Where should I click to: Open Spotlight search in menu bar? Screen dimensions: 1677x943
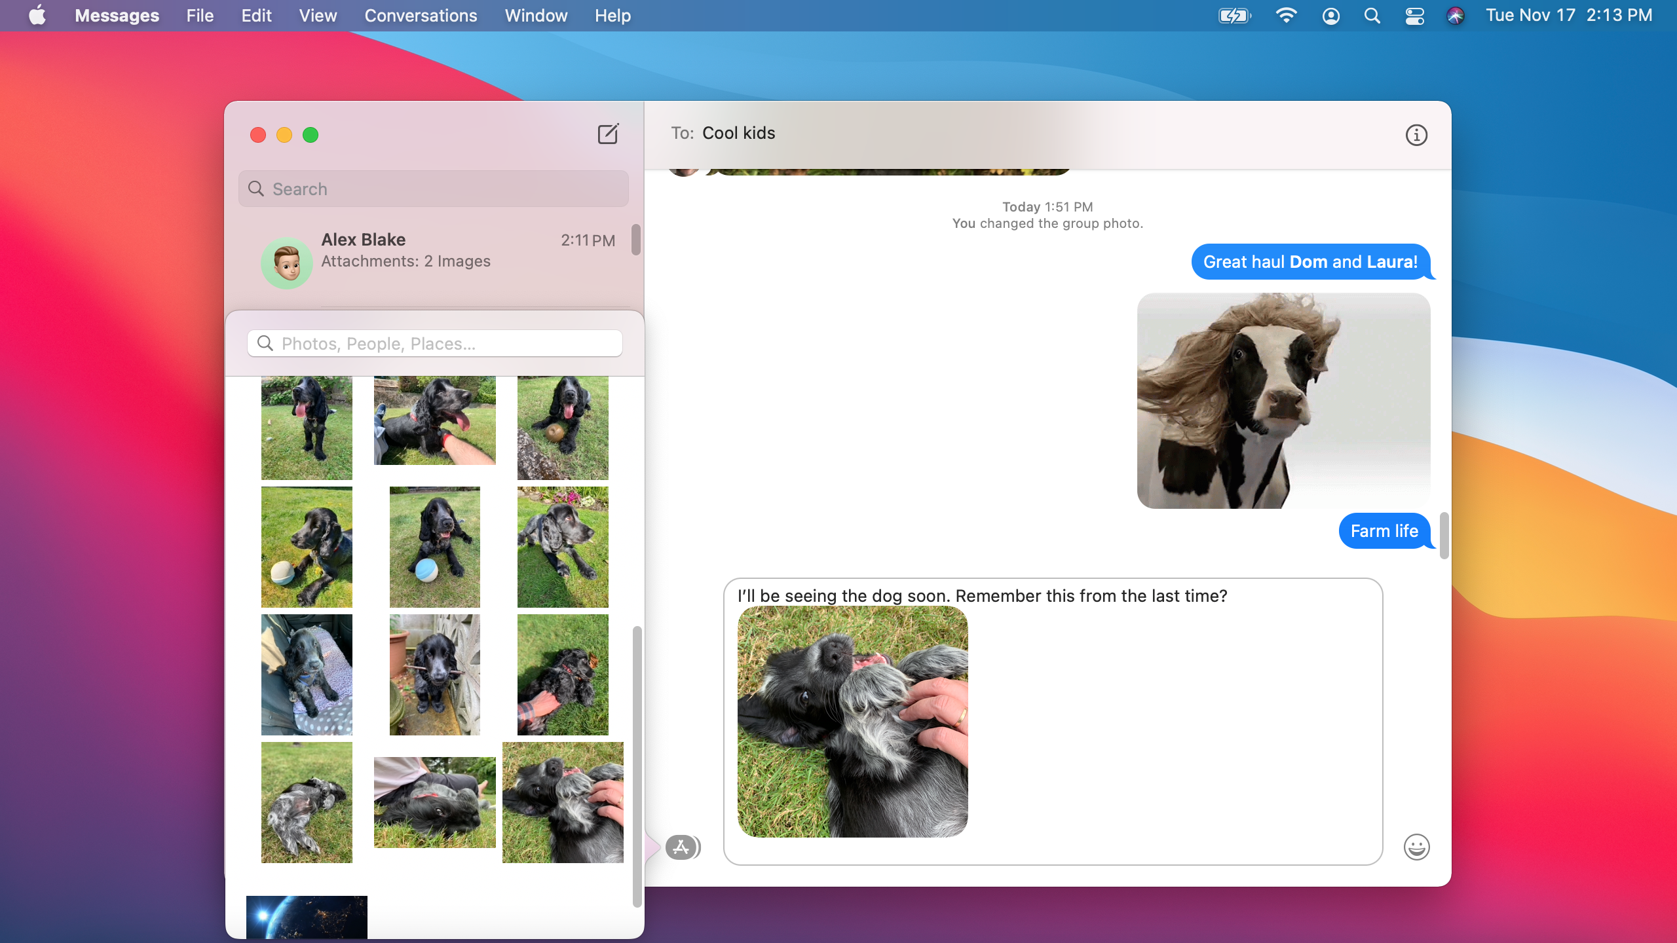pyautogui.click(x=1372, y=16)
